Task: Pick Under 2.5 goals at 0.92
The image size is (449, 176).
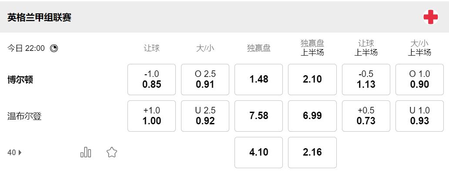Action: point(205,116)
